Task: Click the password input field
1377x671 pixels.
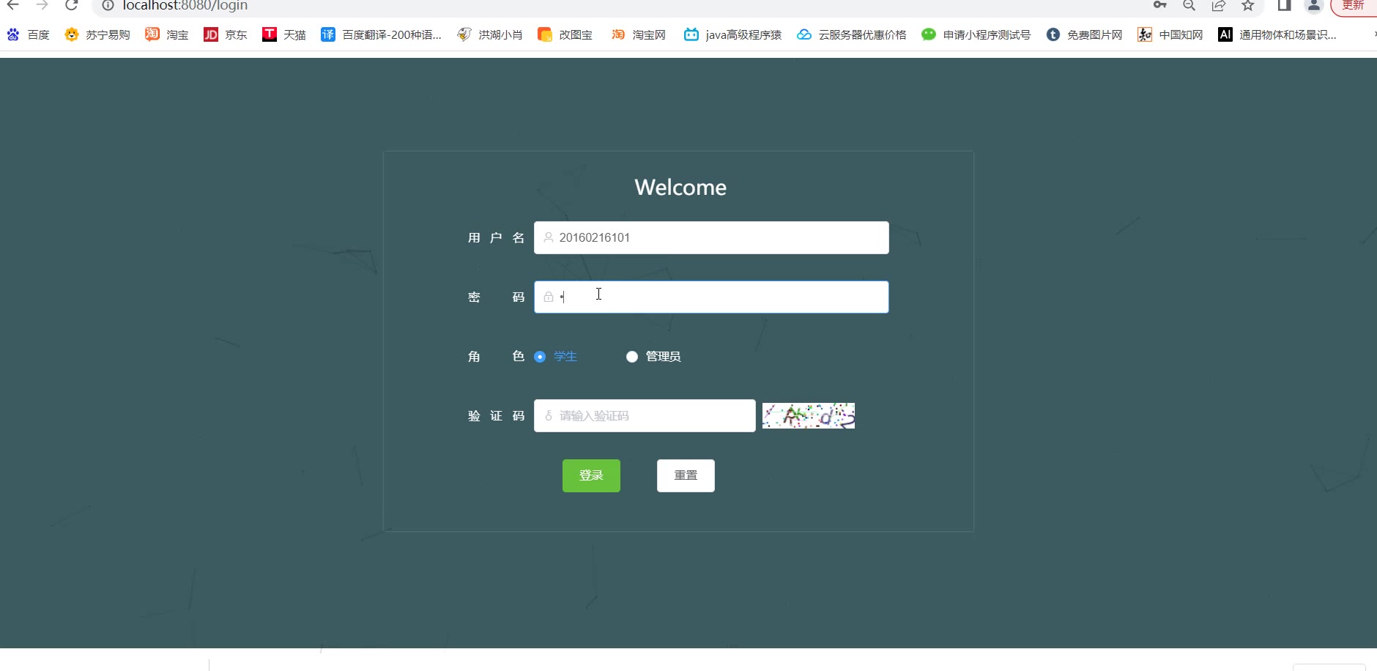Action: [x=711, y=297]
